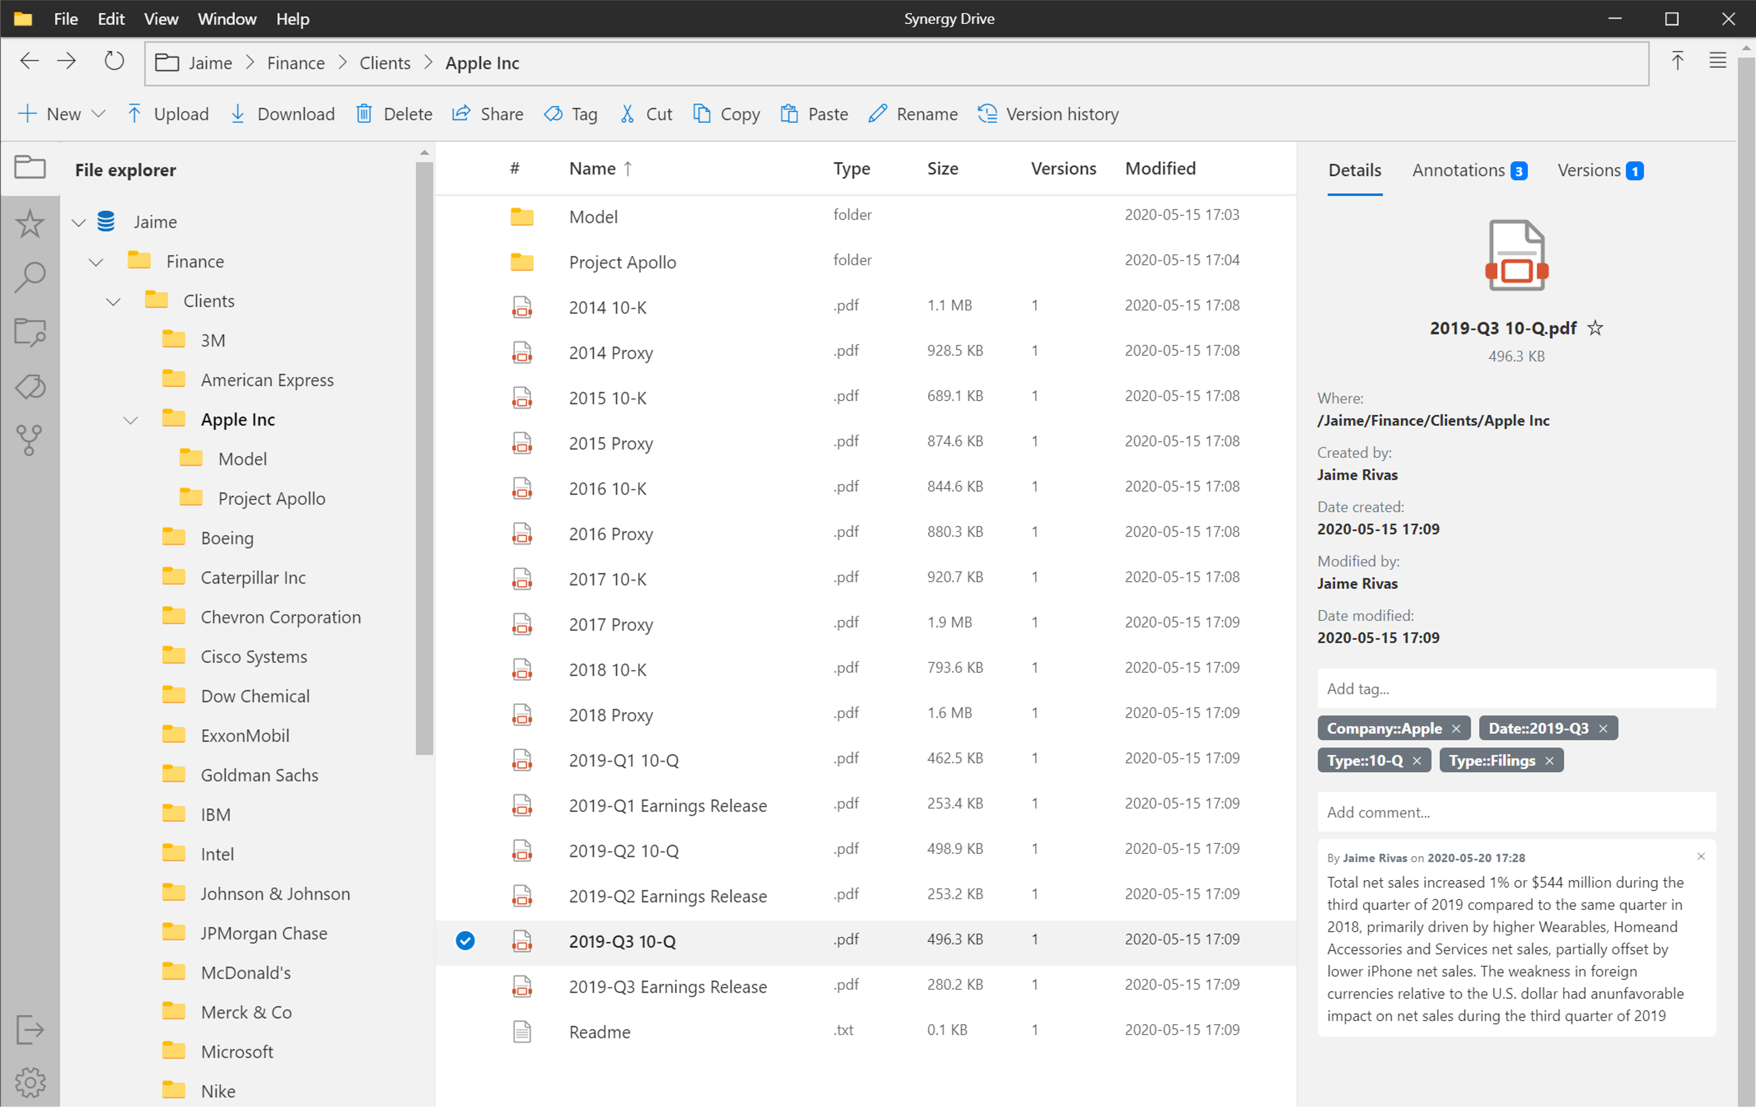Click the Download toolbar button
The image size is (1756, 1107).
coord(282,114)
